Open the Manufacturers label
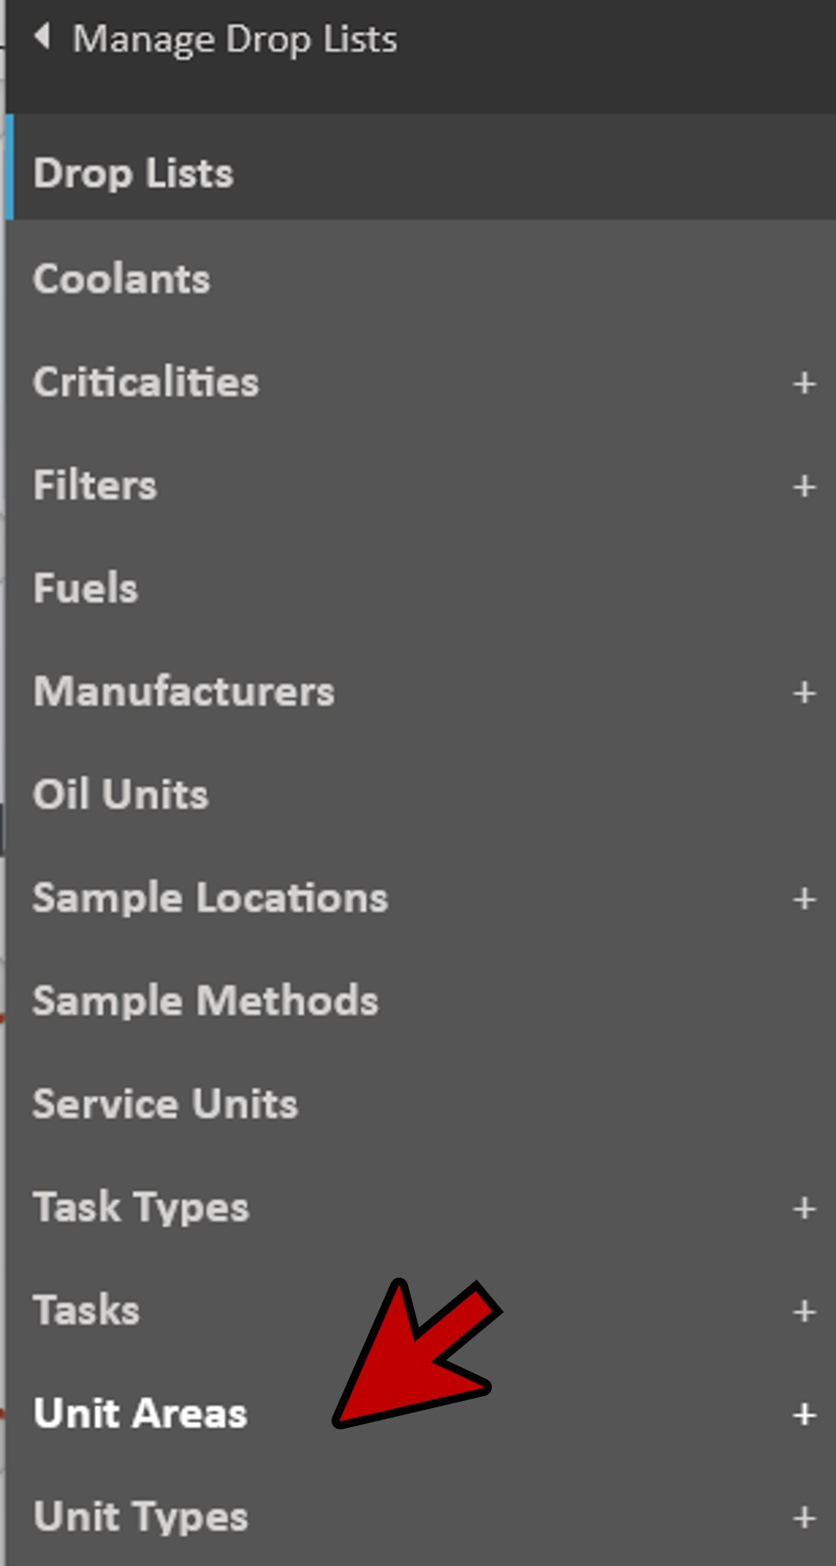 [183, 692]
